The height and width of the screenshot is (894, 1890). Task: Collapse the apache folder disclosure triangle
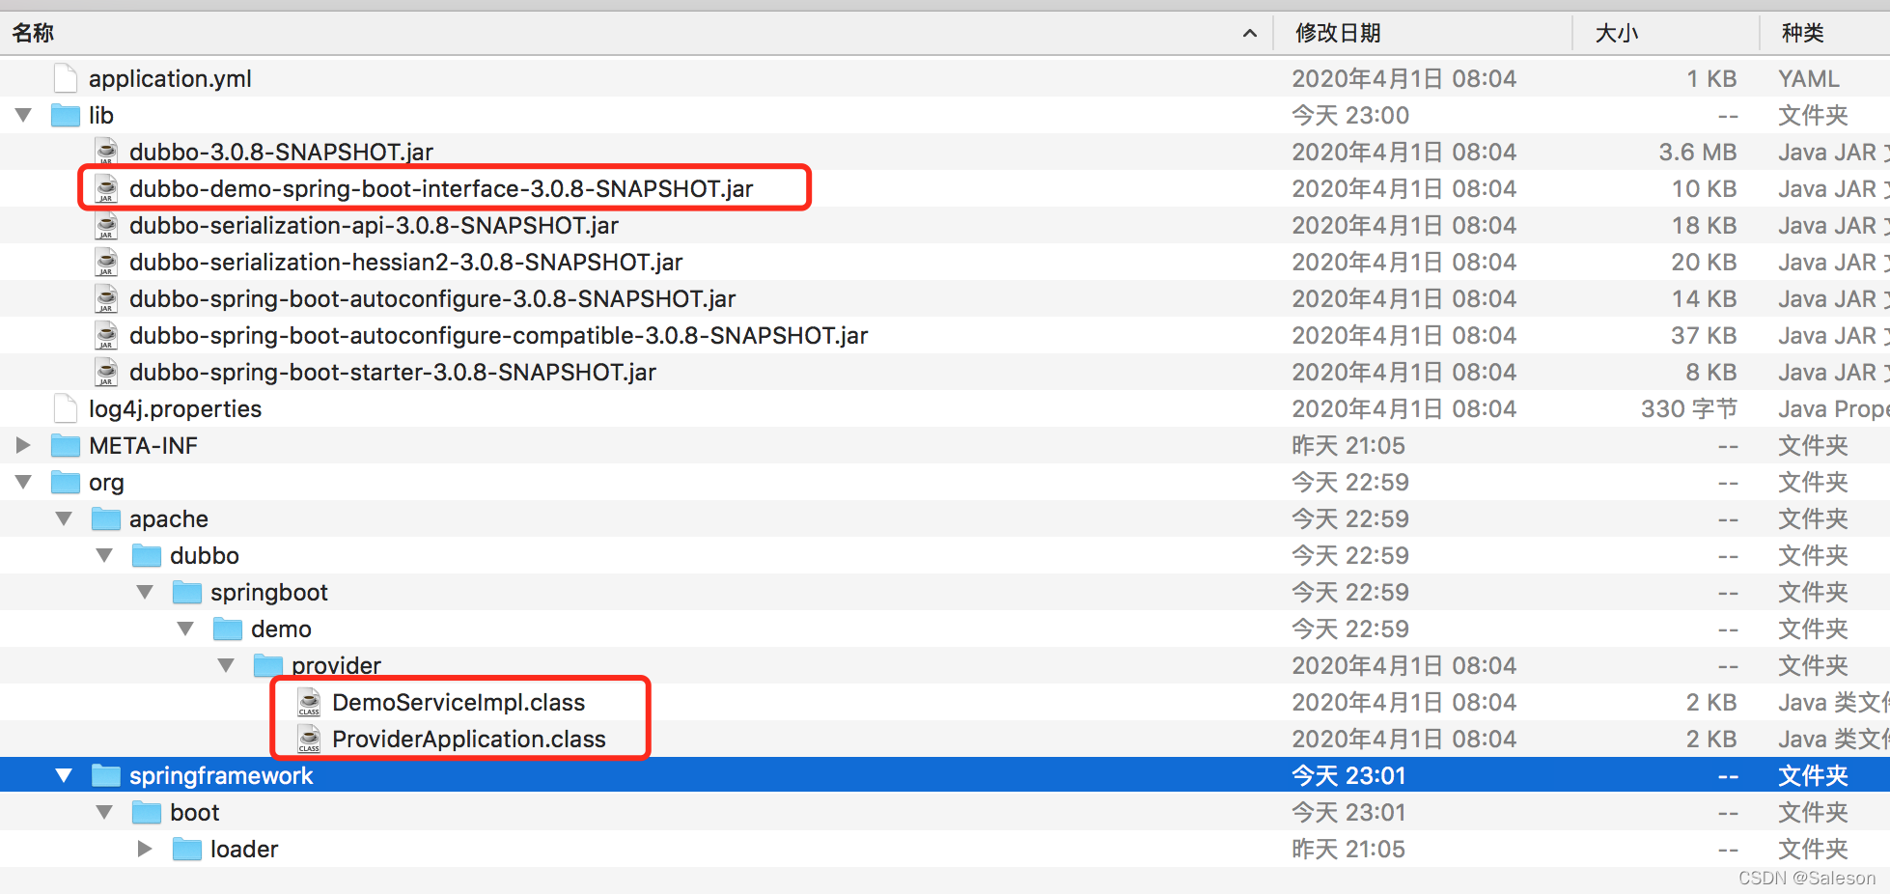[64, 518]
